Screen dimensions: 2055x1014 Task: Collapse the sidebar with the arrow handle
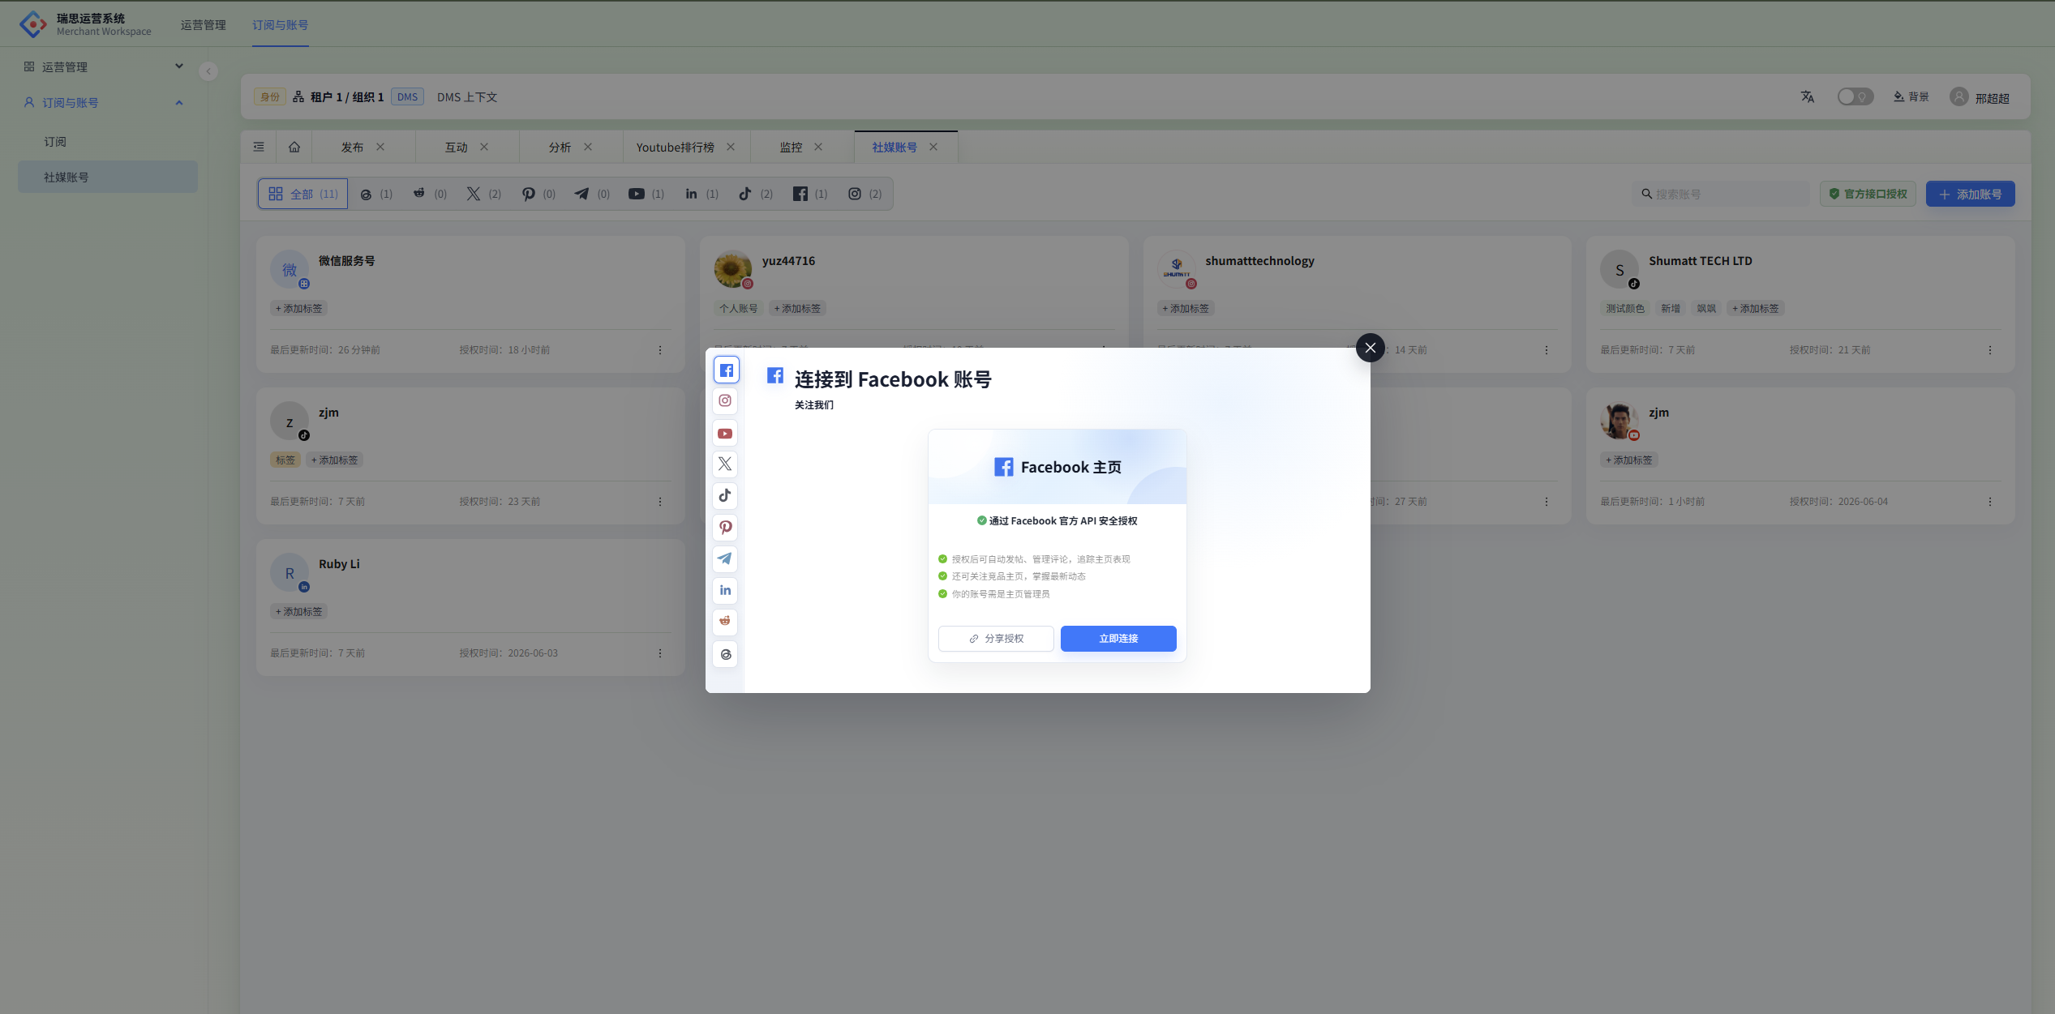coord(208,71)
